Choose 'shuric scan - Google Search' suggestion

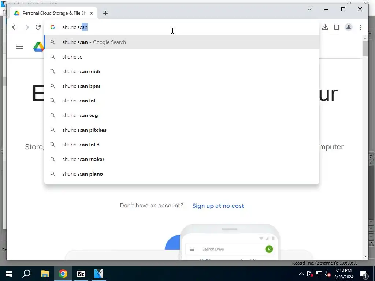182,42
